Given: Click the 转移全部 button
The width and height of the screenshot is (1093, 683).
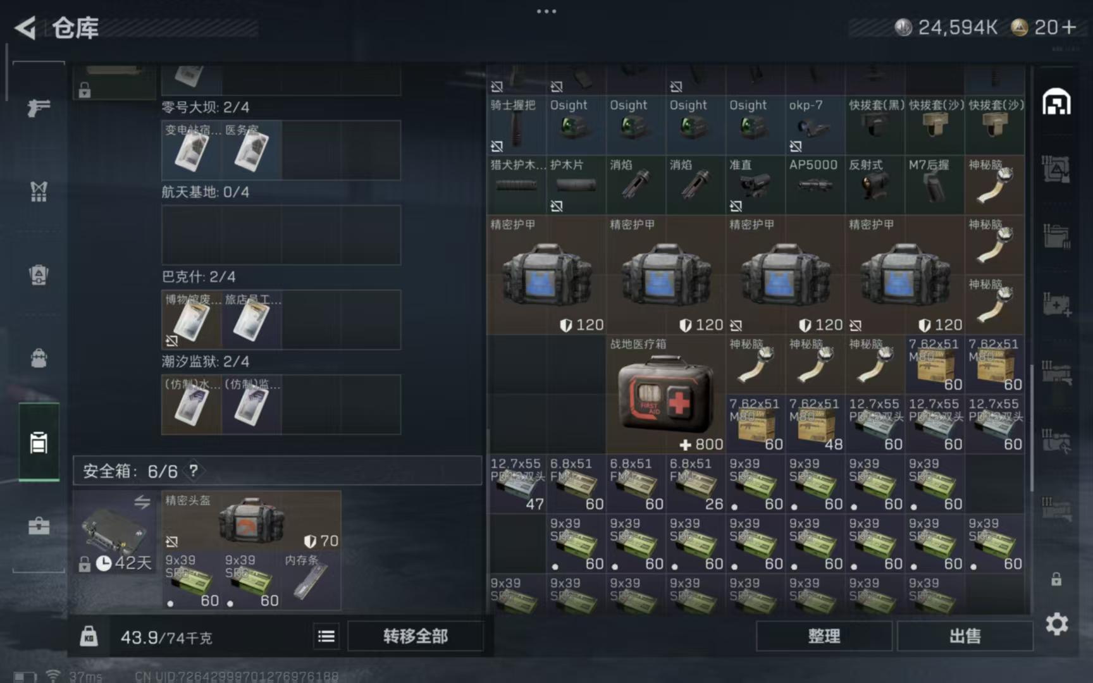Looking at the screenshot, I should tap(416, 636).
